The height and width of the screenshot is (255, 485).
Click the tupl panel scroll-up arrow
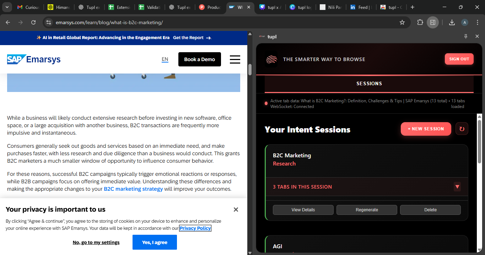coord(479,116)
